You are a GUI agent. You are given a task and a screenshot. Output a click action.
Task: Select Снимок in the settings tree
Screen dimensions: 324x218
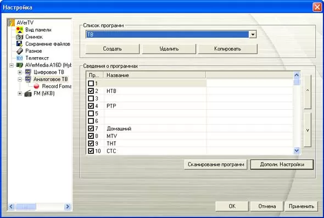coord(34,37)
